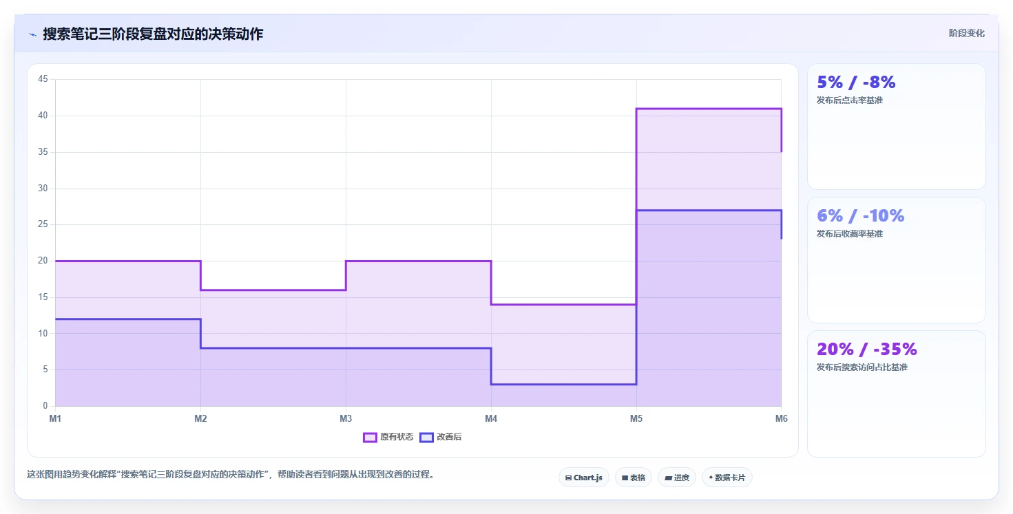1013x514 pixels.
Task: Click the chart title 搜索笔记三阶段复盘对应的决策动作
Action: 153,34
